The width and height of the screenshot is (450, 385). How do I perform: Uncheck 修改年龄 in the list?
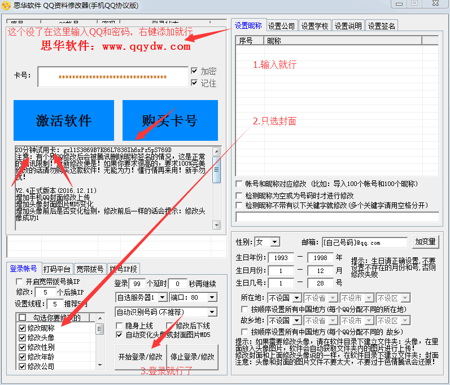pos(22,357)
